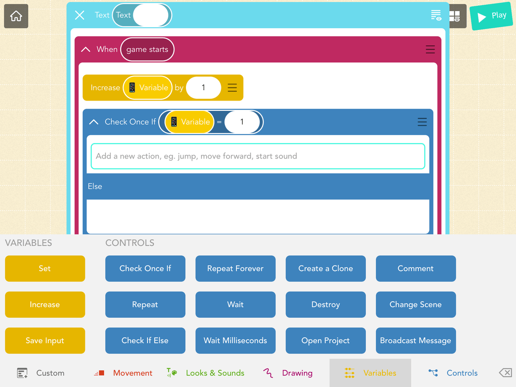Switch to the Variables blocks tab
Image resolution: width=516 pixels, height=387 pixels.
pyautogui.click(x=370, y=373)
